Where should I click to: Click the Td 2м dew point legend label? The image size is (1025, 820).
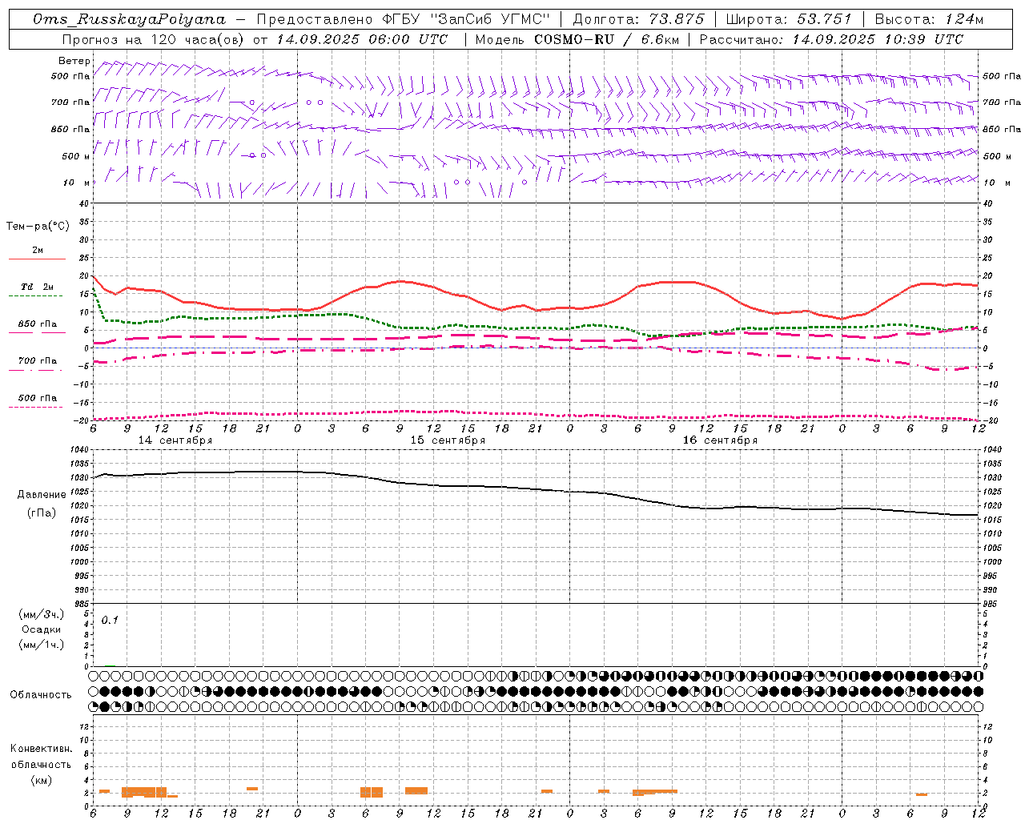(38, 287)
